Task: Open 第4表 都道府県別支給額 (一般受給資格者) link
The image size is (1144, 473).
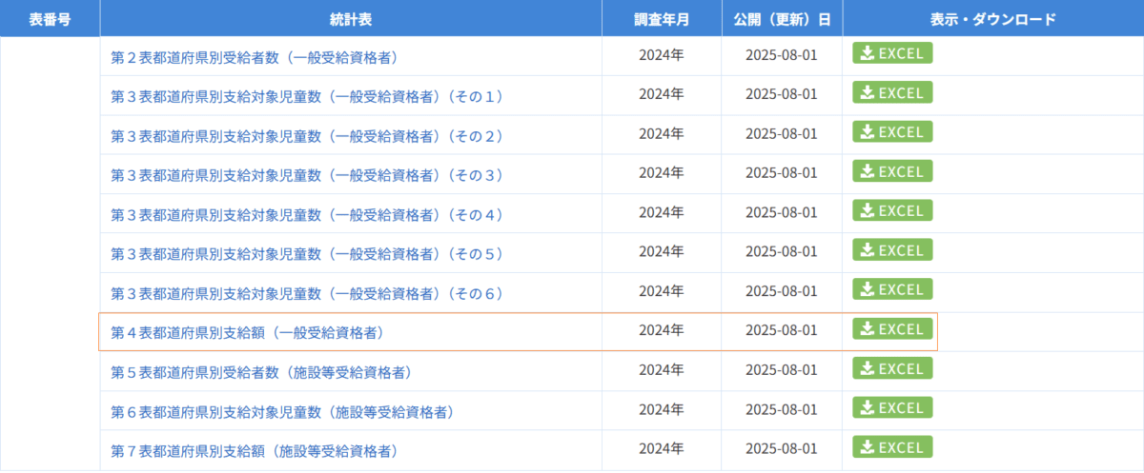Action: coord(247,333)
